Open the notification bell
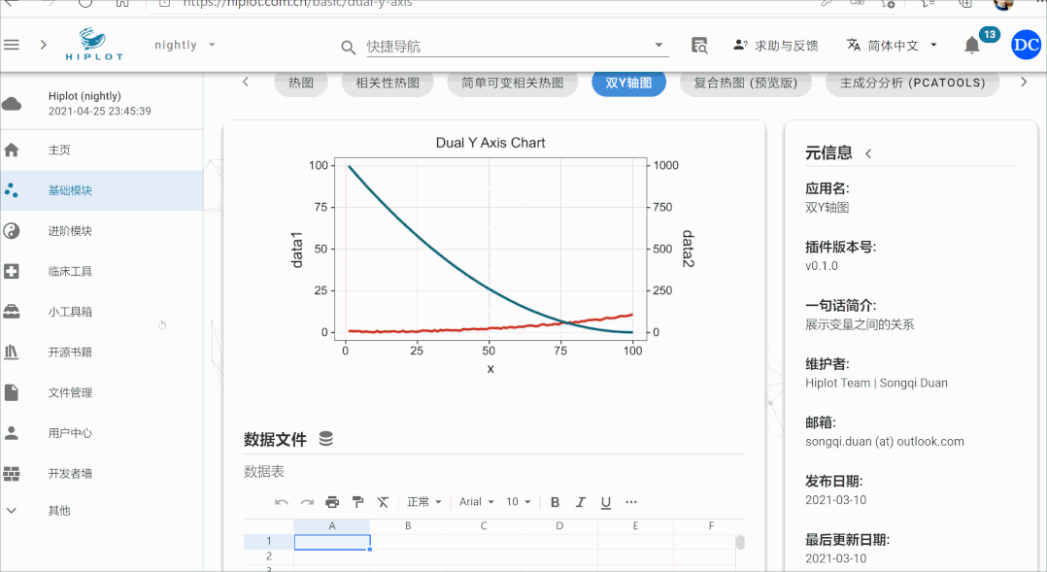Image resolution: width=1047 pixels, height=572 pixels. pyautogui.click(x=972, y=46)
